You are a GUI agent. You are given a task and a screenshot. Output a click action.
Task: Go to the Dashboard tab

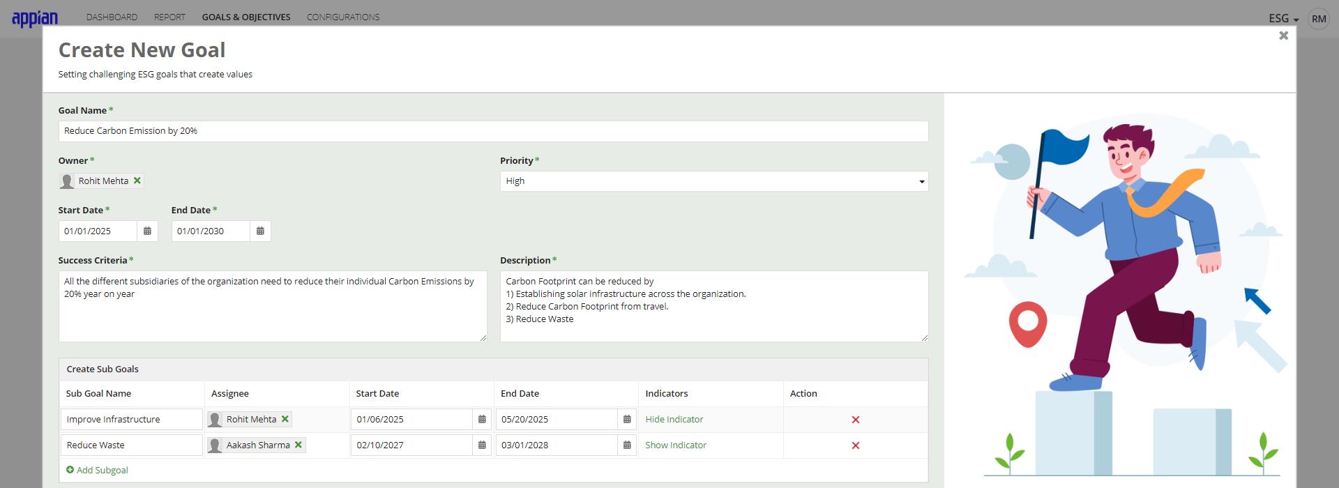[x=112, y=17]
